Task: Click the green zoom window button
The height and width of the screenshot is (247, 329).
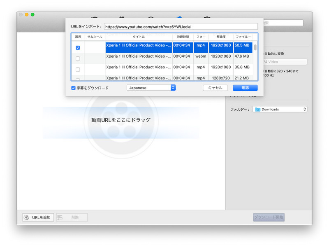Action: pos(32,14)
